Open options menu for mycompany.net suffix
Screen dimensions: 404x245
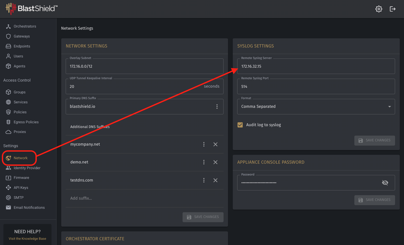tap(204, 144)
